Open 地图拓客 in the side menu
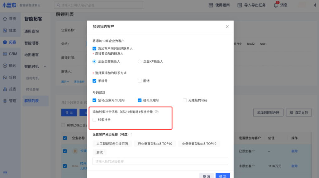Image resolution: width=319 pixels, height=178 pixels. [x=31, y=55]
